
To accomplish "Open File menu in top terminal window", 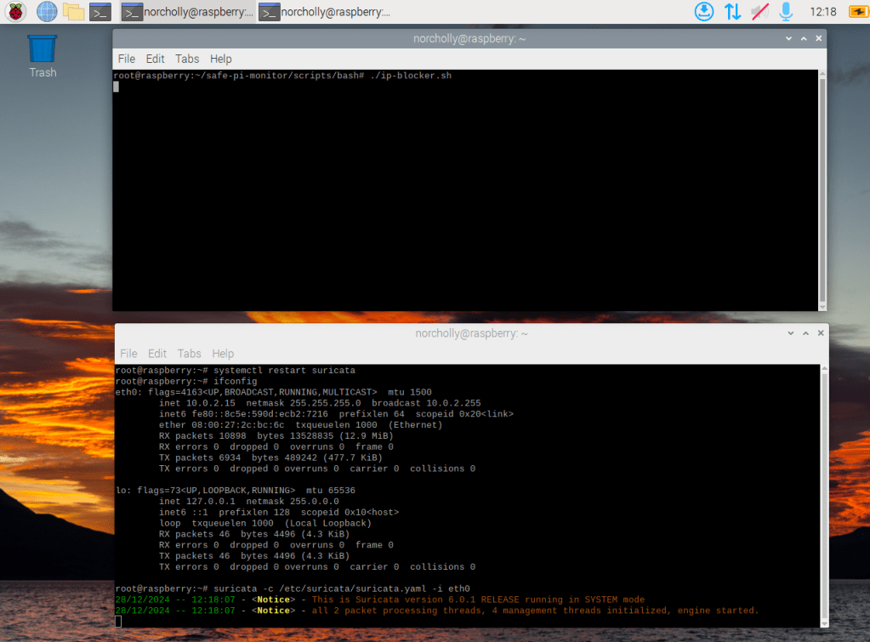I will pyautogui.click(x=127, y=59).
